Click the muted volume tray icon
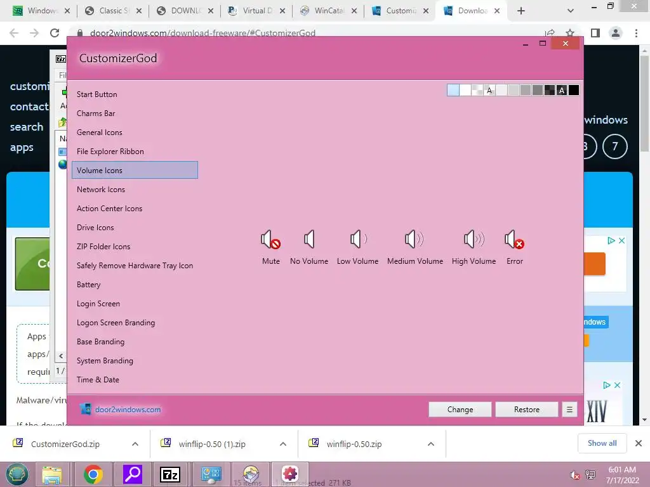The height and width of the screenshot is (487, 650). coord(574,474)
